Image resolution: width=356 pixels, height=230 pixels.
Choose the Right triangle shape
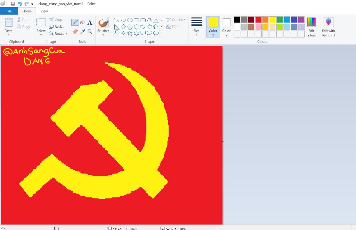coord(117,27)
